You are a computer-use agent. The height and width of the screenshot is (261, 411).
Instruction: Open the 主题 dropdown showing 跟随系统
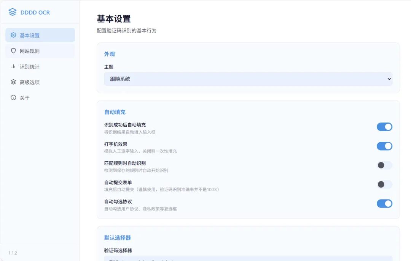pos(248,79)
